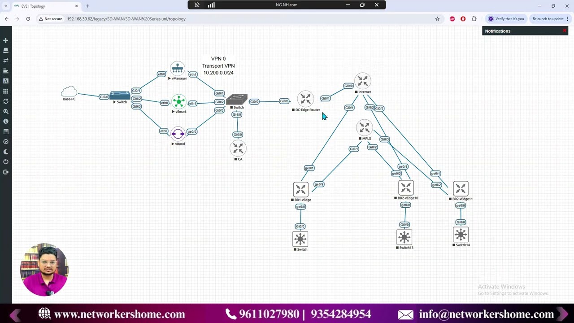
Task: Select the vManage node icon
Action: [x=178, y=69]
